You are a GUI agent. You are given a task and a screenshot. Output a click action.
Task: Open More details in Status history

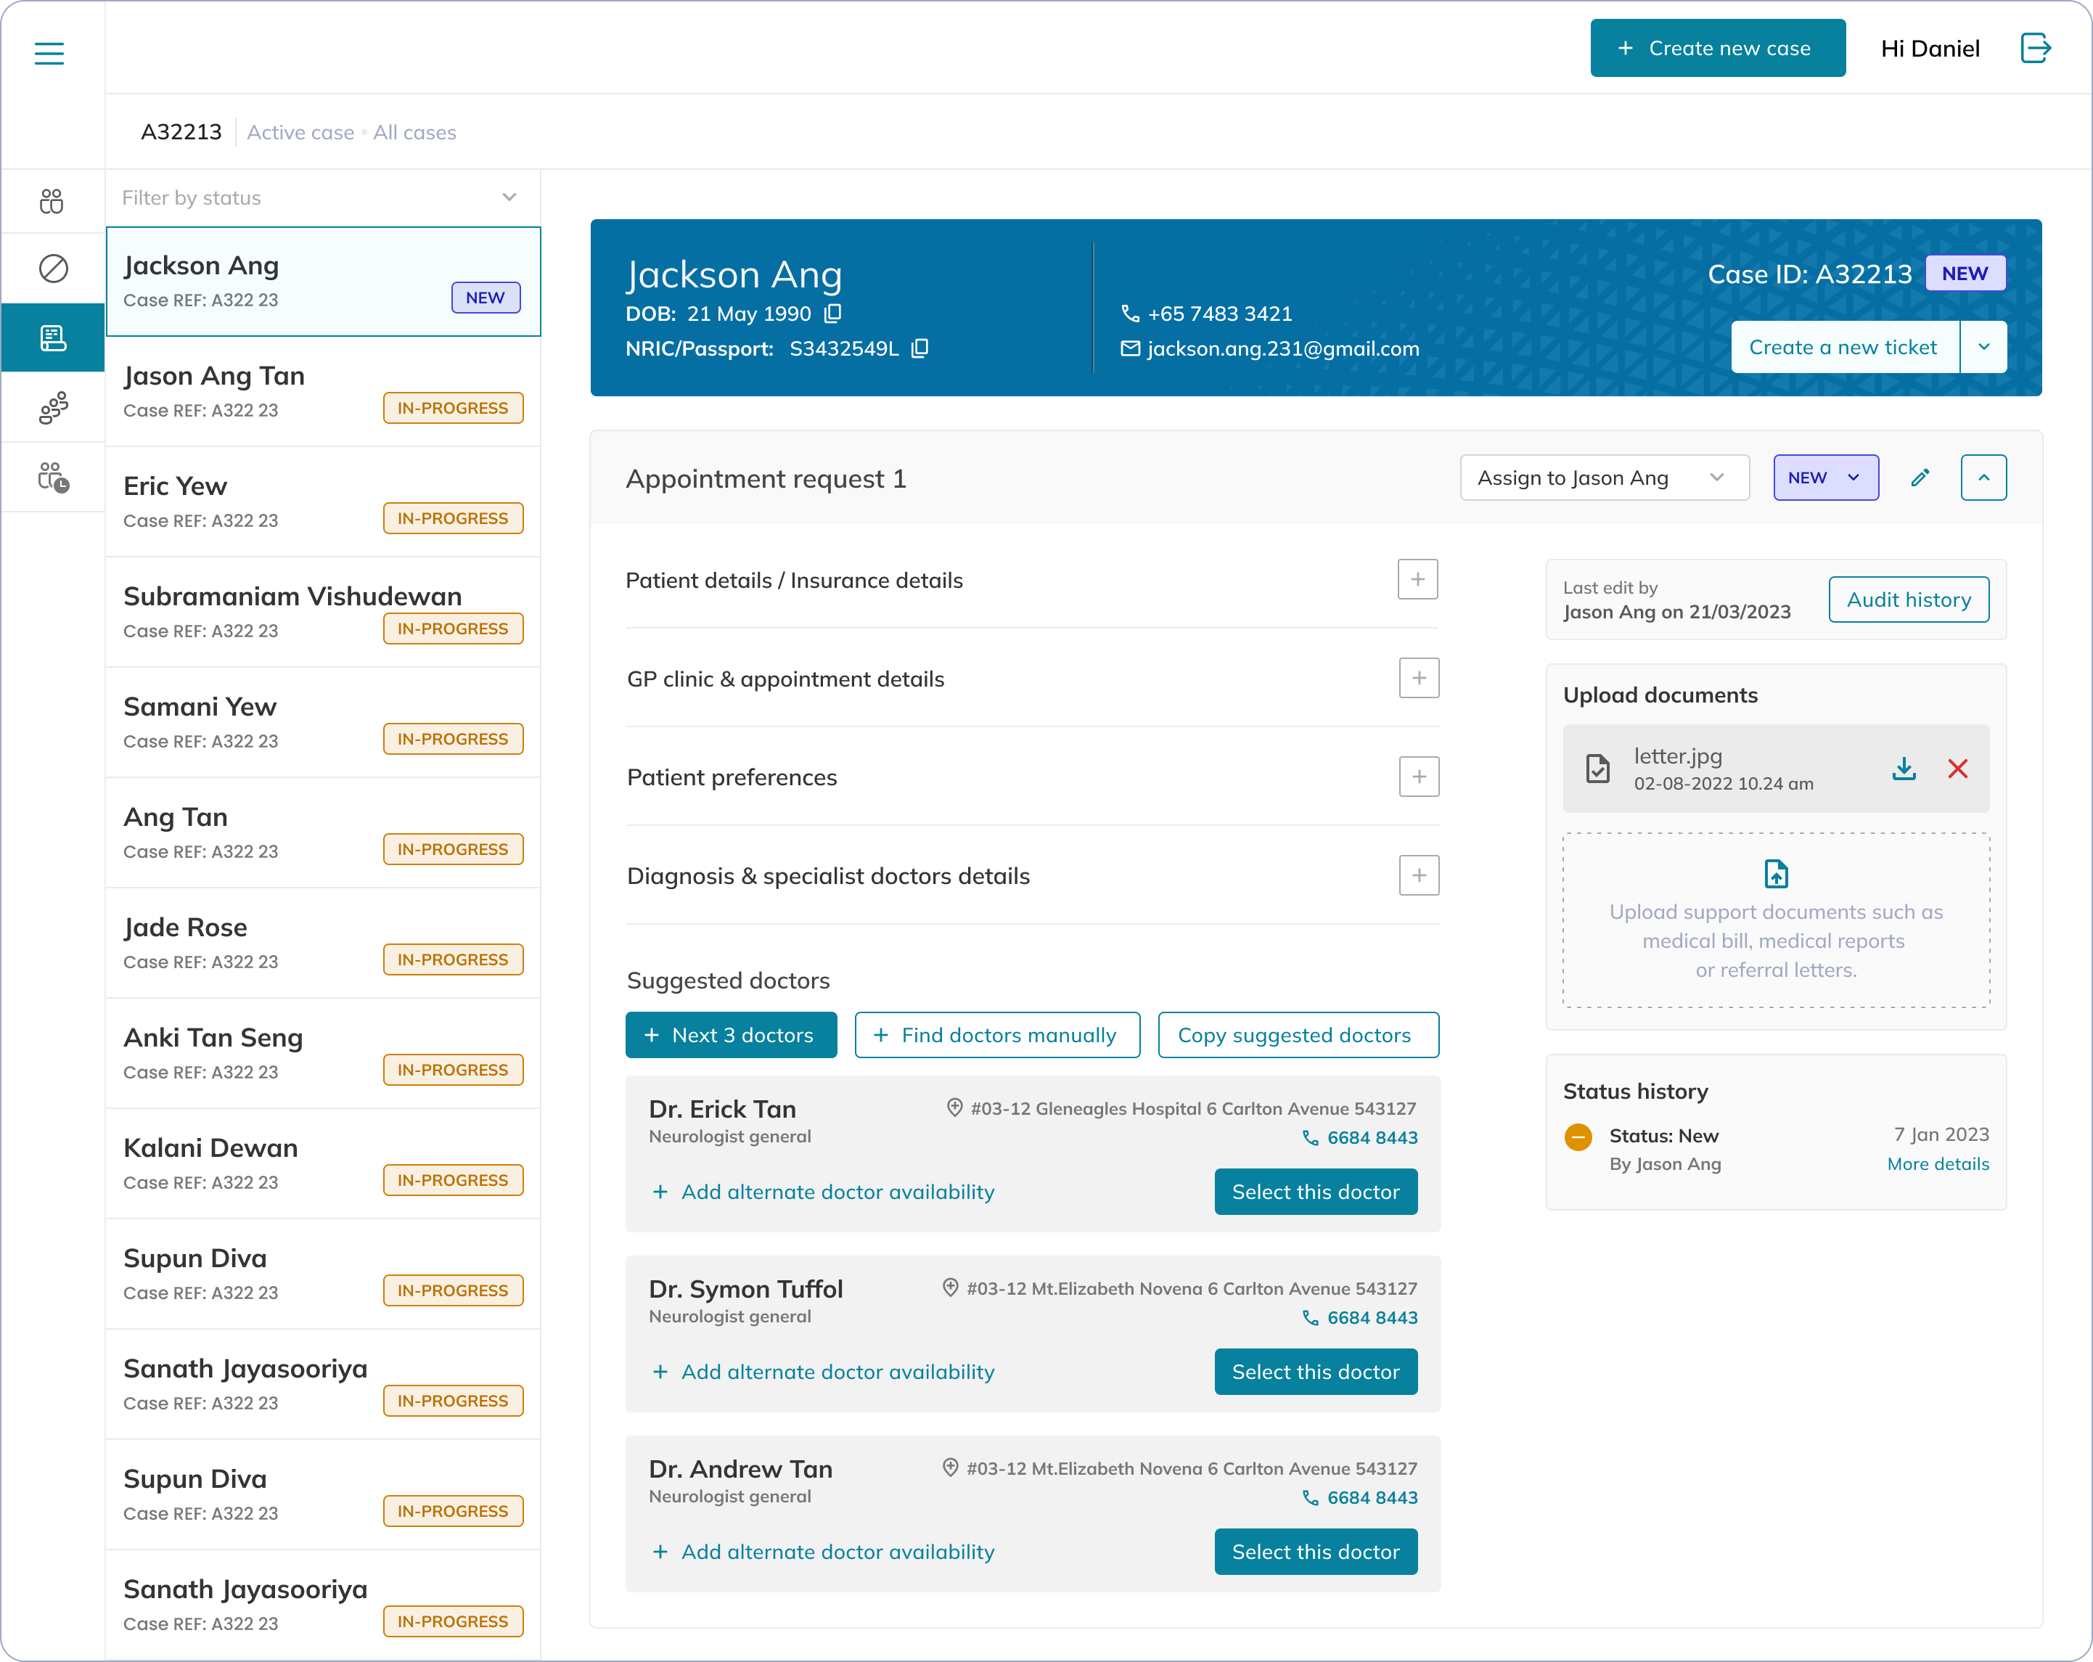point(1937,1164)
